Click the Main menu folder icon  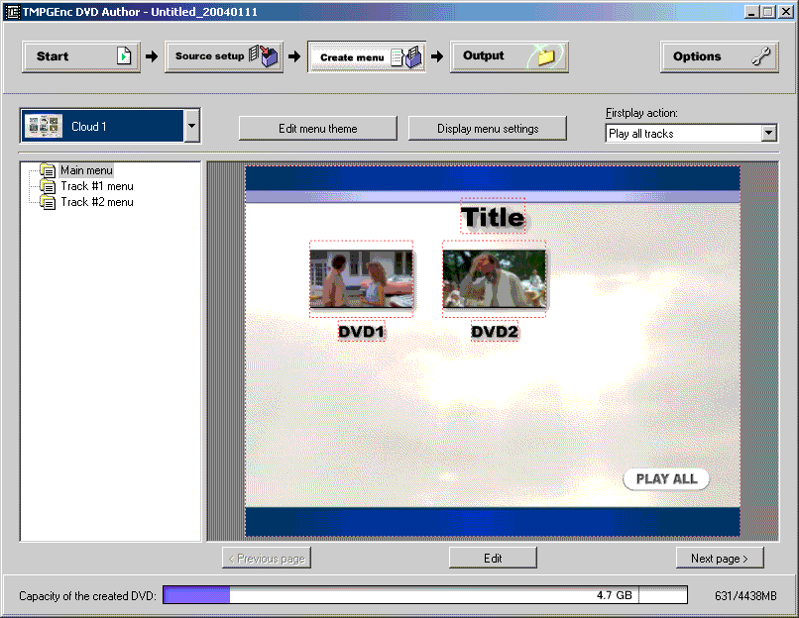click(x=48, y=170)
